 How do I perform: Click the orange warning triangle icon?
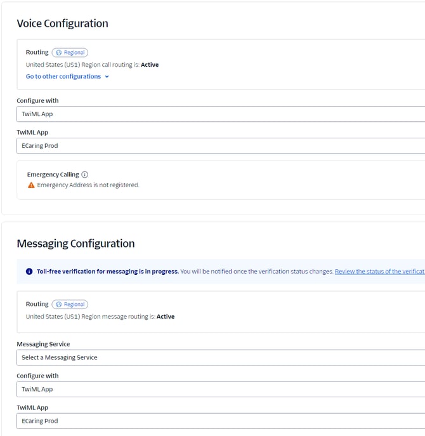point(31,185)
